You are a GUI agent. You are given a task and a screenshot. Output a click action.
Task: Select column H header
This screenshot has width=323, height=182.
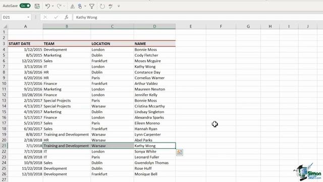[270, 26]
